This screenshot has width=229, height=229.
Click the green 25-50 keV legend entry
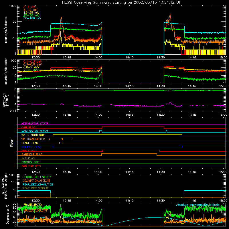(x=31, y=15)
